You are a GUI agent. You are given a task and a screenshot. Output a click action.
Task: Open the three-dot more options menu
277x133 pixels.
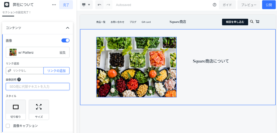[x=54, y=5]
